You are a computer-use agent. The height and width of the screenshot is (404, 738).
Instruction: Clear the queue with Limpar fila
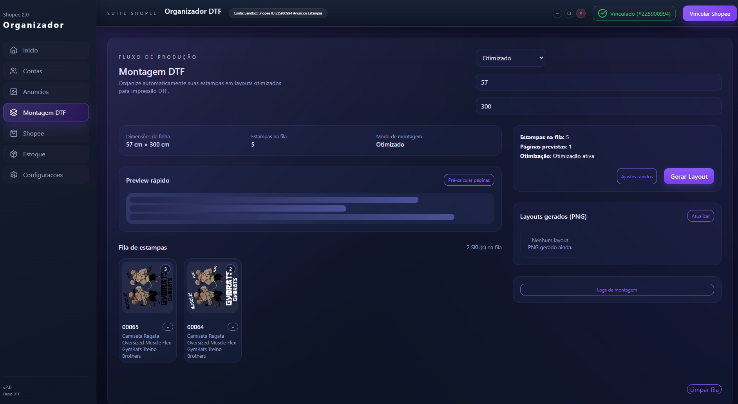coord(704,390)
